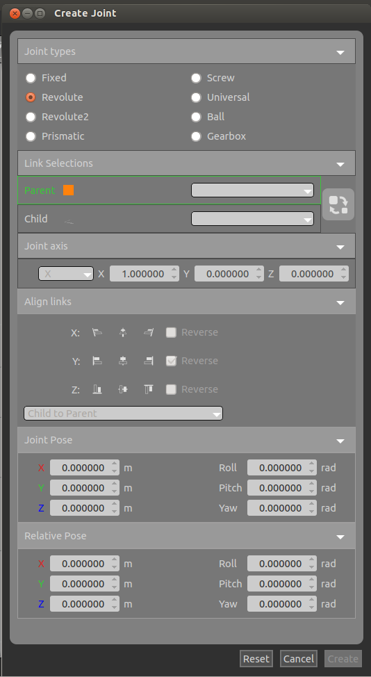Image resolution: width=371 pixels, height=677 pixels.
Task: Click the Reset button
Action: tap(256, 659)
